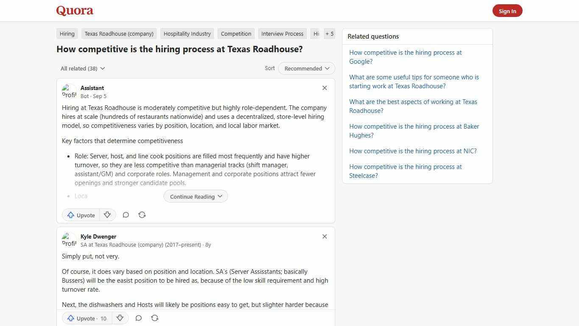This screenshot has width=579, height=326.
Task: Open the related question about Google hiring
Action: [x=405, y=57]
